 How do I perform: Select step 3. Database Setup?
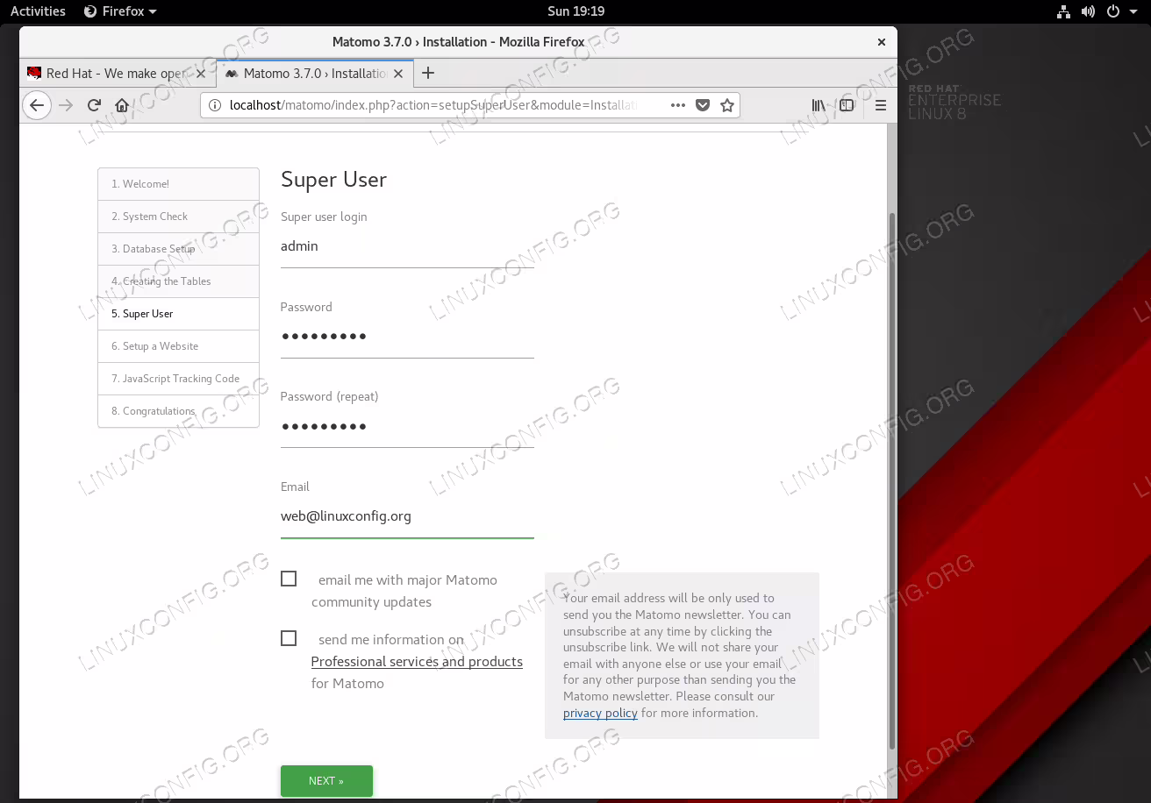[x=179, y=249]
